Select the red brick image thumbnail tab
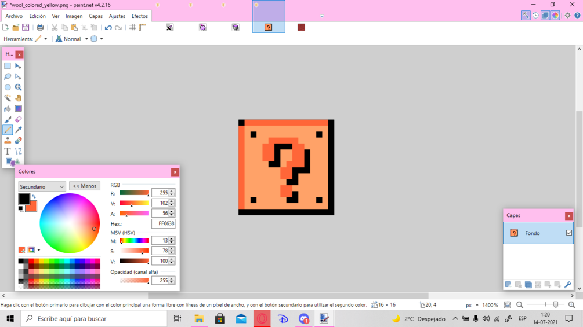This screenshot has height=327, width=583. [301, 27]
